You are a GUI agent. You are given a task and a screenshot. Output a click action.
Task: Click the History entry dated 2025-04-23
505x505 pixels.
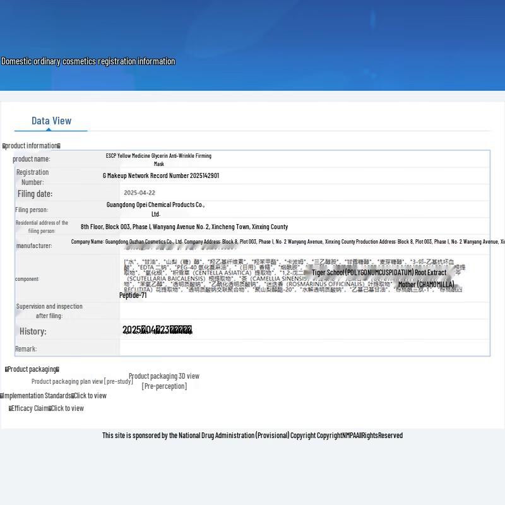(x=157, y=330)
